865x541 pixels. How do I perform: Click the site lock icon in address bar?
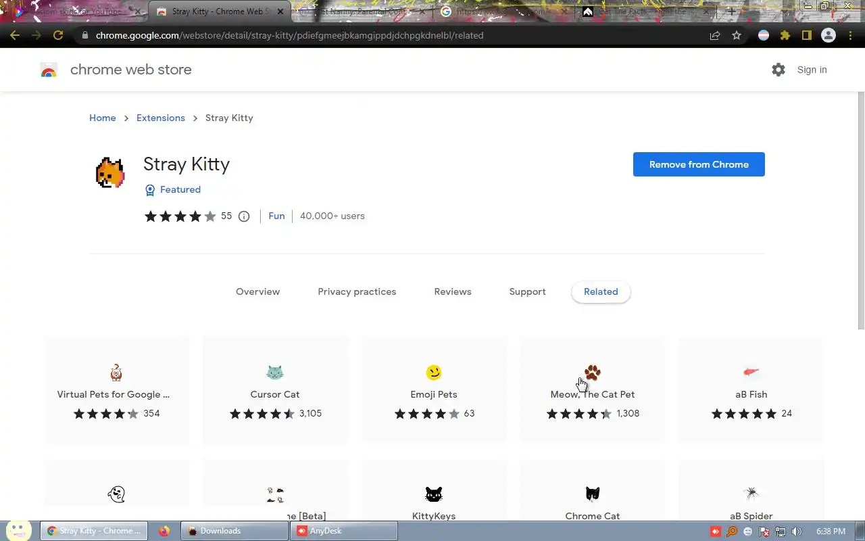pos(84,35)
